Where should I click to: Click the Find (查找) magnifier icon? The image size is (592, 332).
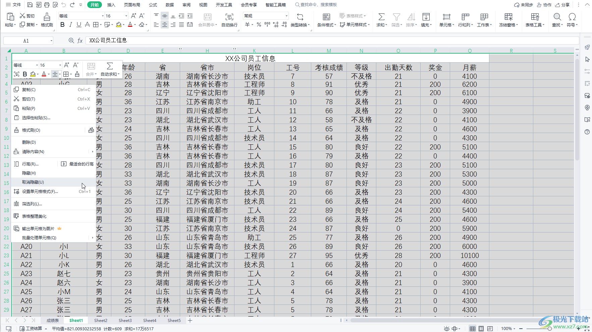[x=557, y=17]
